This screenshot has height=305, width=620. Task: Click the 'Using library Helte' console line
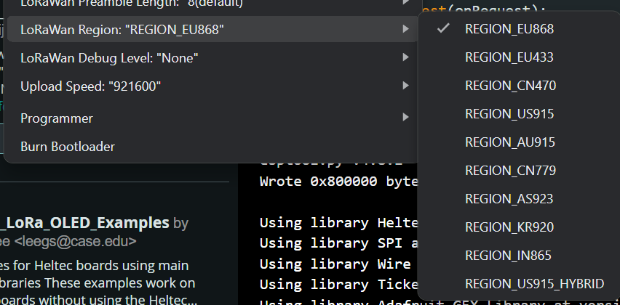pos(339,222)
